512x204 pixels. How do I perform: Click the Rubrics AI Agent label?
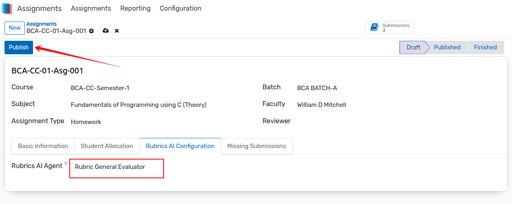[x=37, y=166]
